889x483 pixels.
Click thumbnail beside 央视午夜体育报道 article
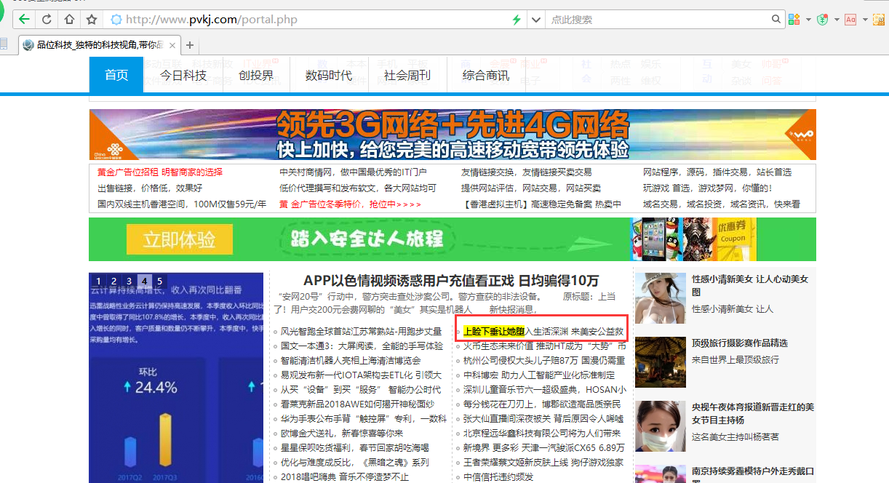[x=661, y=426]
